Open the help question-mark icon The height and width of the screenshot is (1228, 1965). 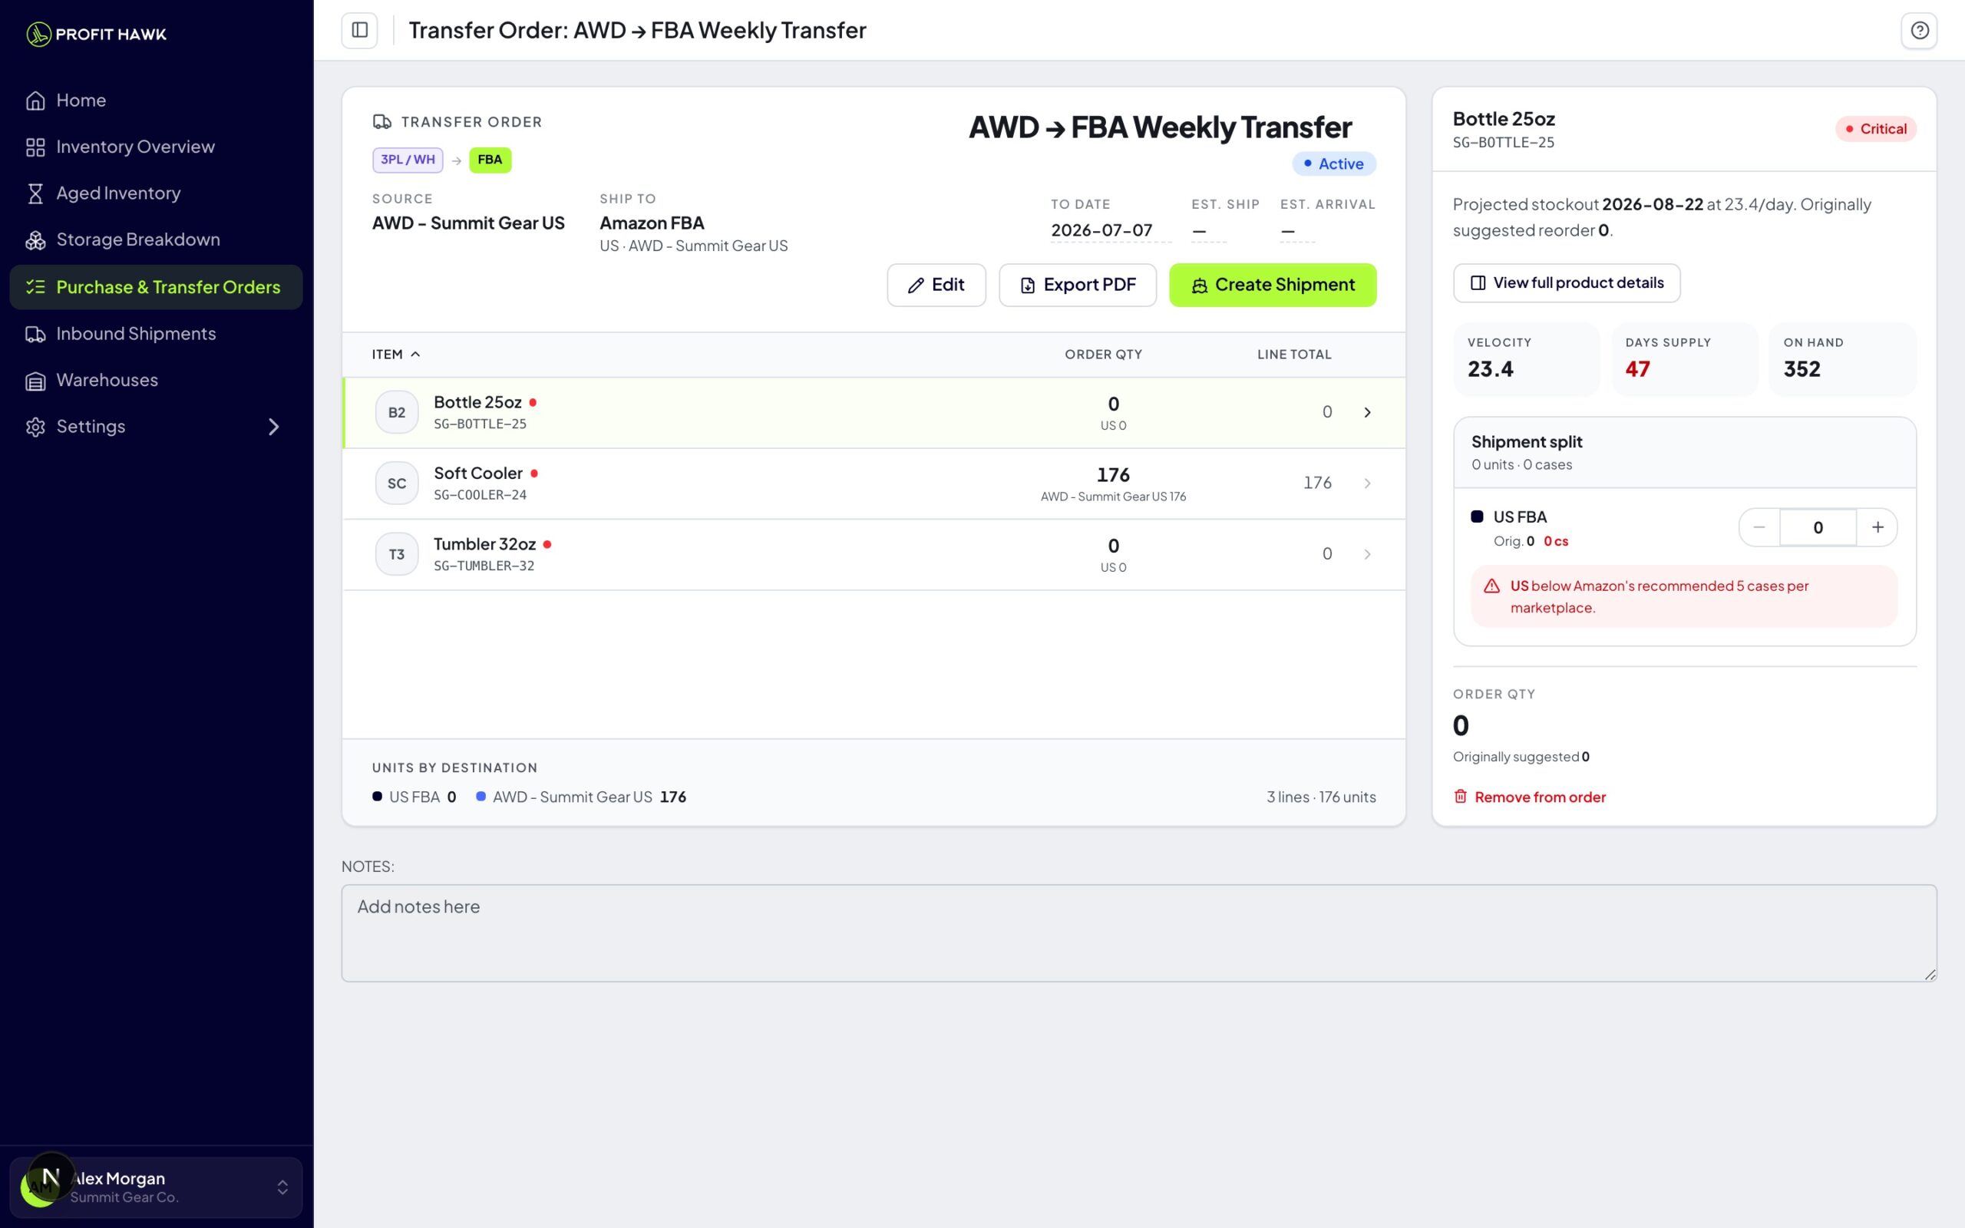coord(1920,30)
